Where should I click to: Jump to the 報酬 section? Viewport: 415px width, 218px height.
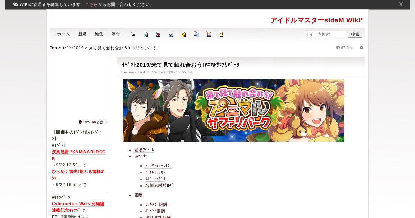click(x=138, y=195)
